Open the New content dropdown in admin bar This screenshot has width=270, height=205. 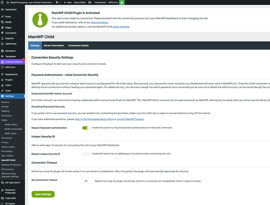click(68, 2)
